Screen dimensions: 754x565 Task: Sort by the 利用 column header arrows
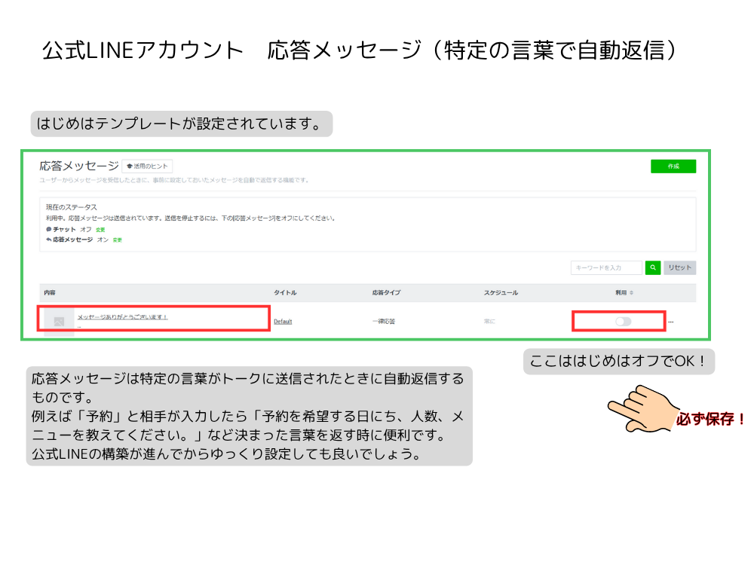pos(631,292)
